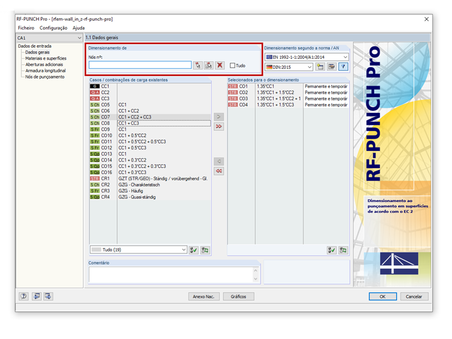
Task: Select Materiais e superfícies tree item
Action: pos(46,58)
